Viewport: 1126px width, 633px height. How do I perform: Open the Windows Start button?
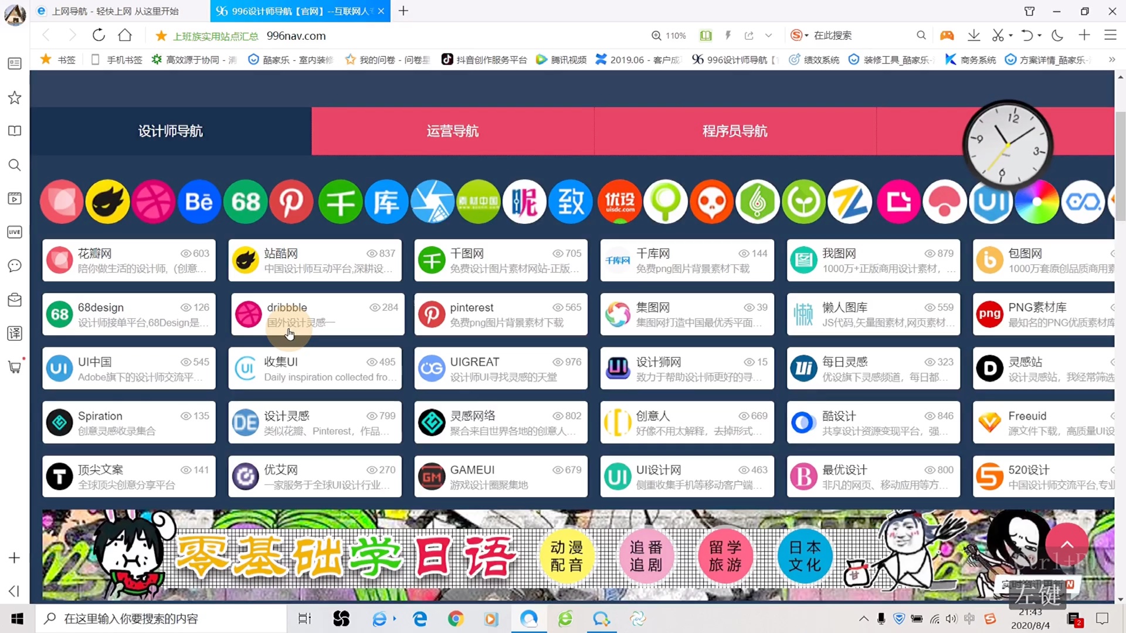coord(17,618)
